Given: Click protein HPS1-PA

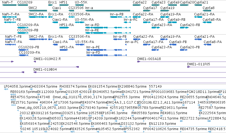Looking at the screenshot, I should pyautogui.click(x=64, y=50).
